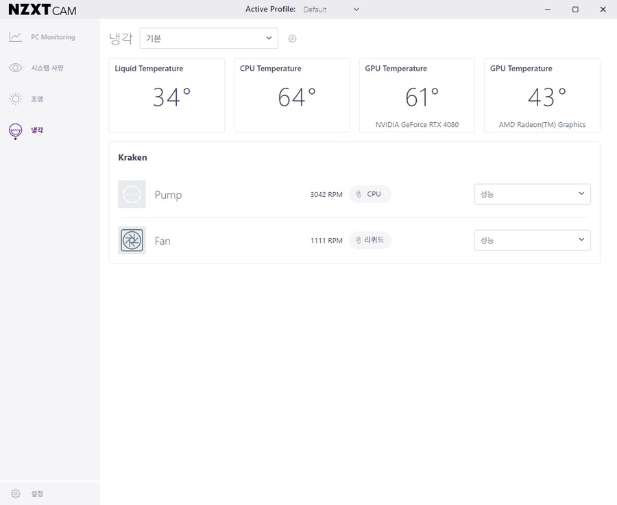Open the 기본 cooling profile dropdown
This screenshot has height=505, width=617.
coord(209,38)
